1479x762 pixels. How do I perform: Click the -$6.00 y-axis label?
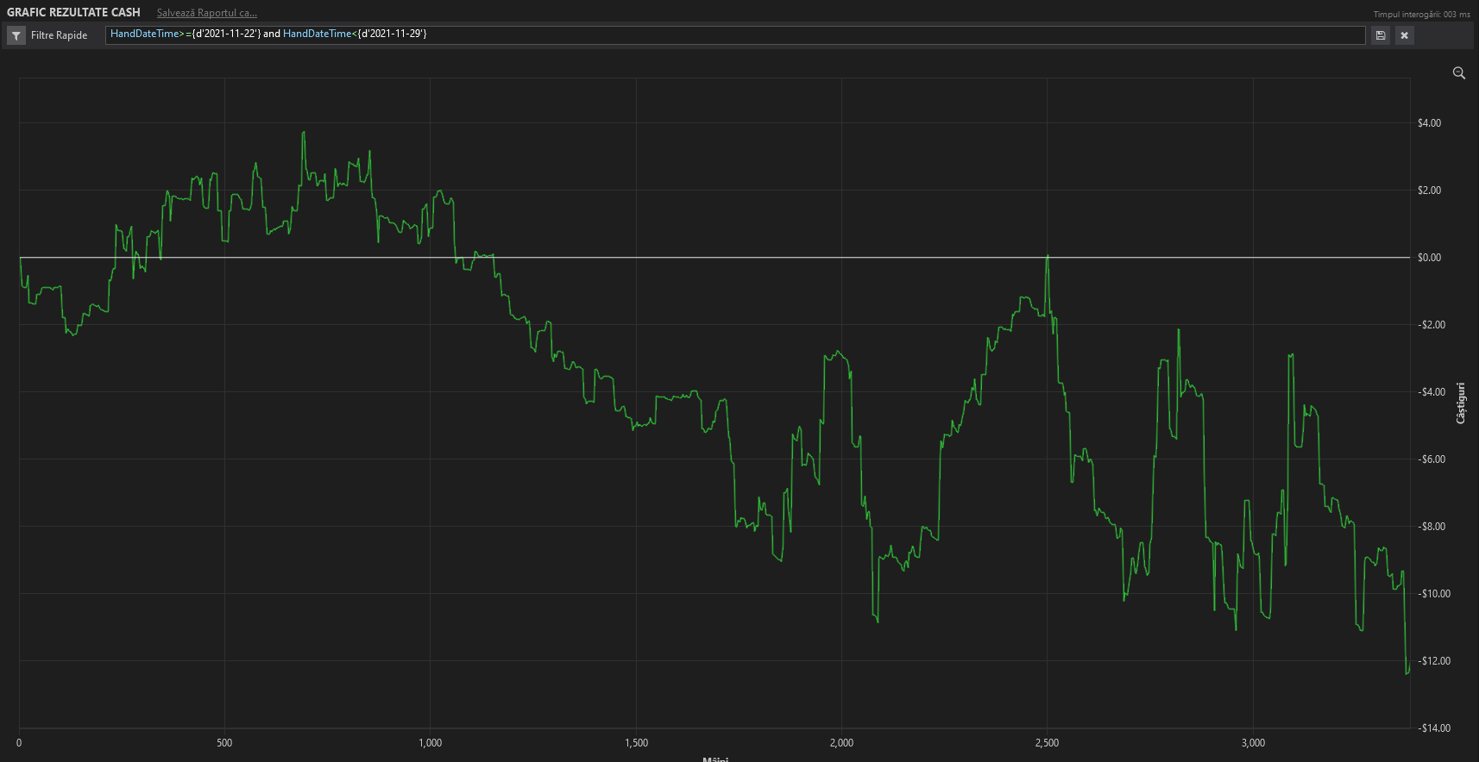click(1431, 459)
